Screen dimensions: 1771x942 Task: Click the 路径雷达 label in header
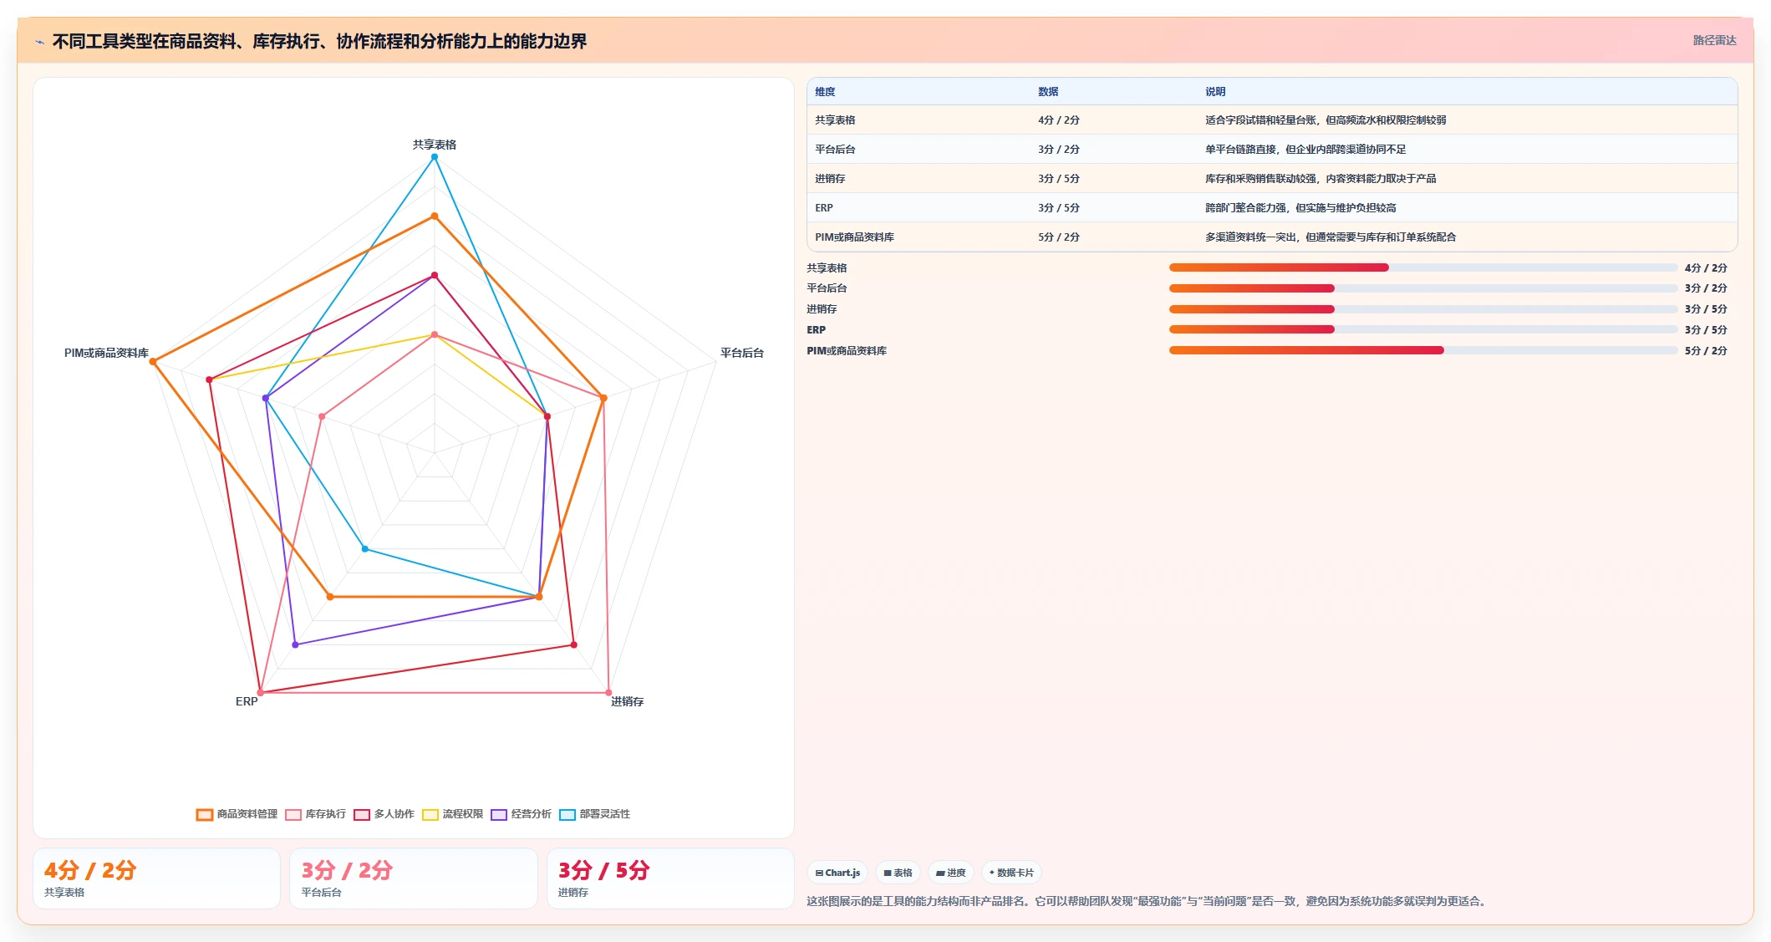(1714, 40)
